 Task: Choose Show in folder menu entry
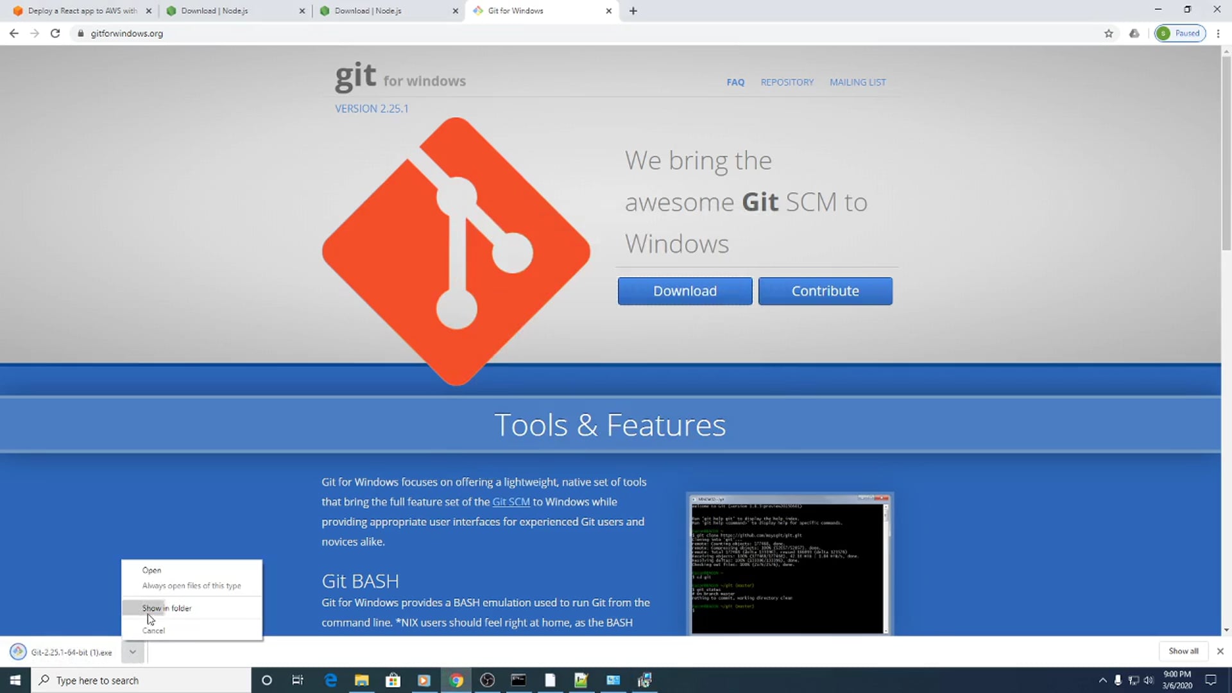167,608
